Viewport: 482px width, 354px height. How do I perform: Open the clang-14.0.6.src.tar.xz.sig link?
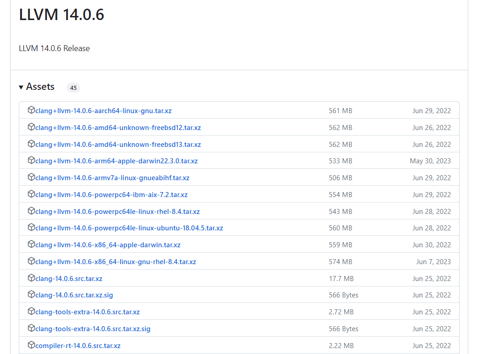(74, 295)
